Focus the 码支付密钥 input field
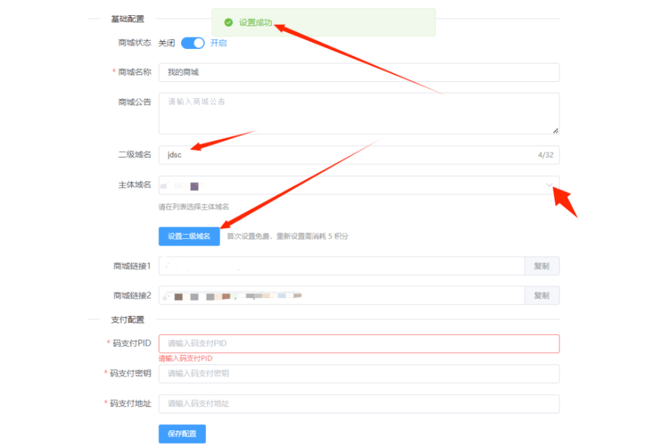This screenshot has height=447, width=665. 358,373
